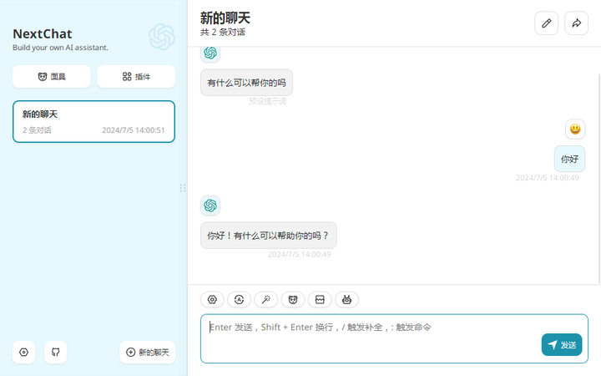Click the share arrow icon in header
The height and width of the screenshot is (376, 601).
(x=577, y=23)
